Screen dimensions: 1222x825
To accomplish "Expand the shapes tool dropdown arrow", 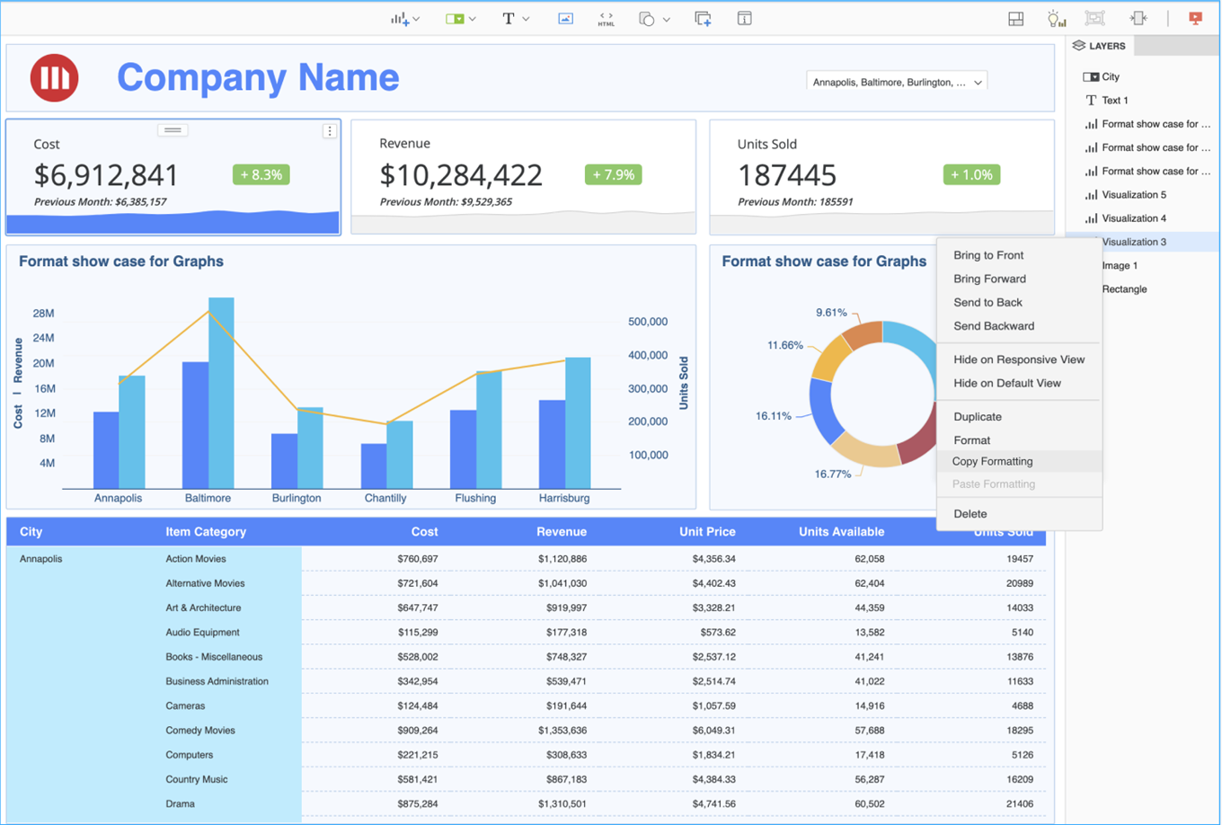I will [666, 19].
